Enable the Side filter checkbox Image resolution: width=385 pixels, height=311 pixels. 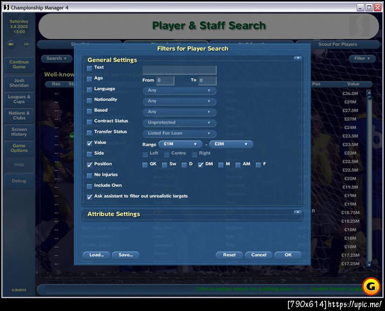[89, 154]
